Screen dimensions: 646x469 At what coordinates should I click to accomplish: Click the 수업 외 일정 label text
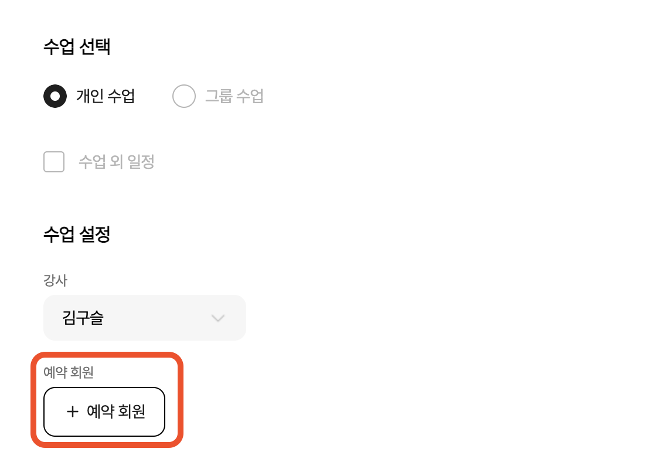(x=117, y=162)
